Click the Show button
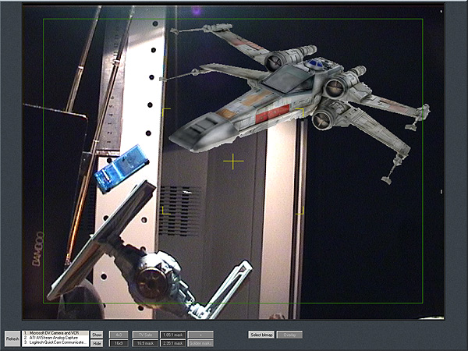The height and width of the screenshot is (351, 468). 97,335
